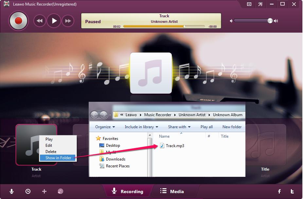
Task: Resume playback with the play button
Action: point(54,21)
